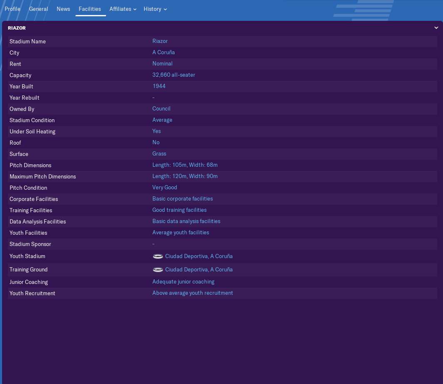443x384 pixels.
Task: Open Training Ground Ciudad Deportiva link
Action: pos(199,270)
